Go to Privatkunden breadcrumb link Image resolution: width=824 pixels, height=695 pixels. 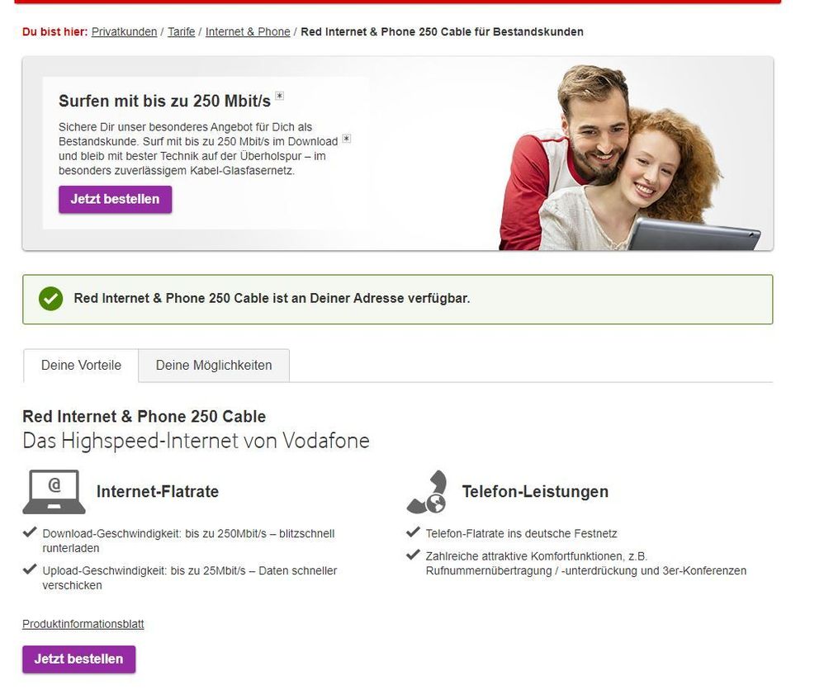pos(124,31)
